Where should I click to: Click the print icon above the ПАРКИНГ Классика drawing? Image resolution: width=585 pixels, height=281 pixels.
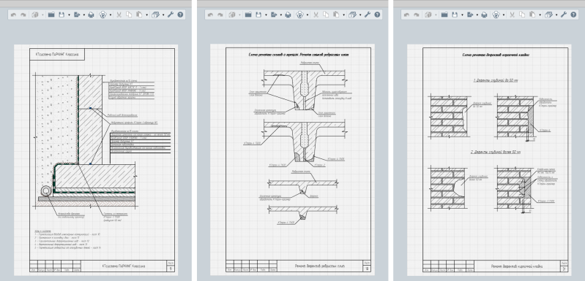coord(91,15)
